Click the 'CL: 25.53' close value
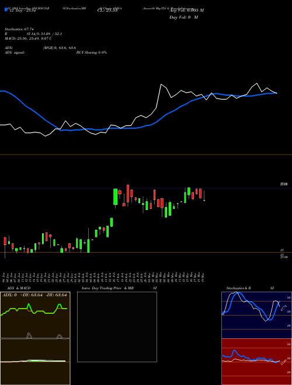This screenshot has width=292, height=385. coord(107,10)
